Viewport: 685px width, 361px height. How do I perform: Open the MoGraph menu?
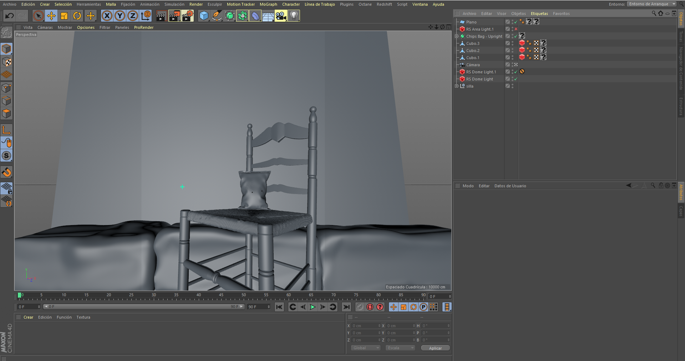268,4
